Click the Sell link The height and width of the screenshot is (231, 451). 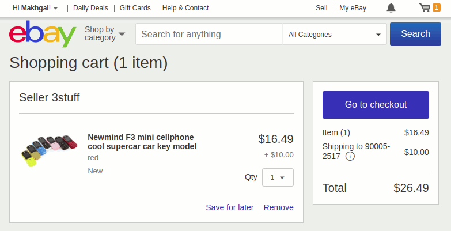pyautogui.click(x=321, y=8)
